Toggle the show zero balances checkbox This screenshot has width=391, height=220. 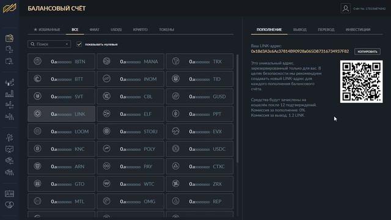[x=79, y=44]
